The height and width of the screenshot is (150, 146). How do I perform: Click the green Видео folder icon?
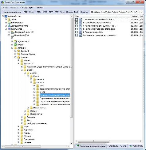(15, 45)
